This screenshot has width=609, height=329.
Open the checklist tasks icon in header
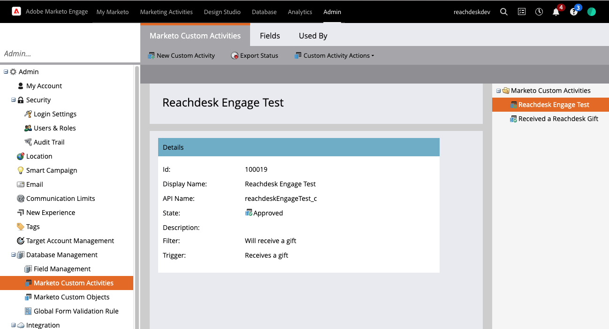(x=522, y=12)
